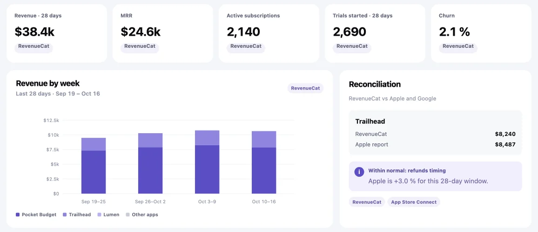Click the Active subscriptions card title

pos(253,15)
